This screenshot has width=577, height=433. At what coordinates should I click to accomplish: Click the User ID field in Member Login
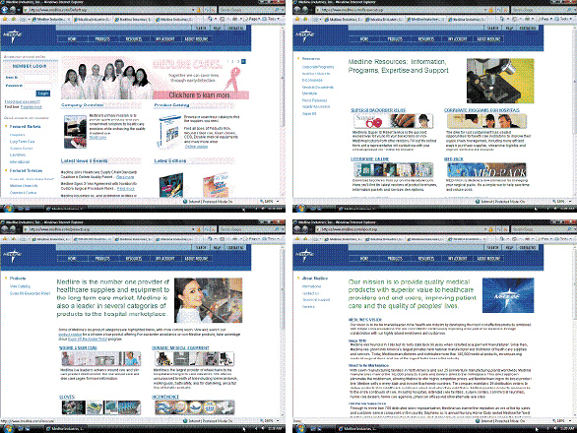pyautogui.click(x=36, y=78)
